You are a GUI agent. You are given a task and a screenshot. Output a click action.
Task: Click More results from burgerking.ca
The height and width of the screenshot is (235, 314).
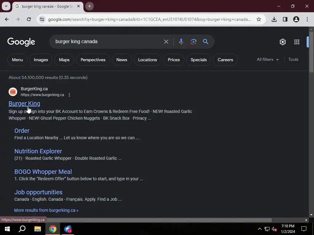pyautogui.click(x=46, y=210)
